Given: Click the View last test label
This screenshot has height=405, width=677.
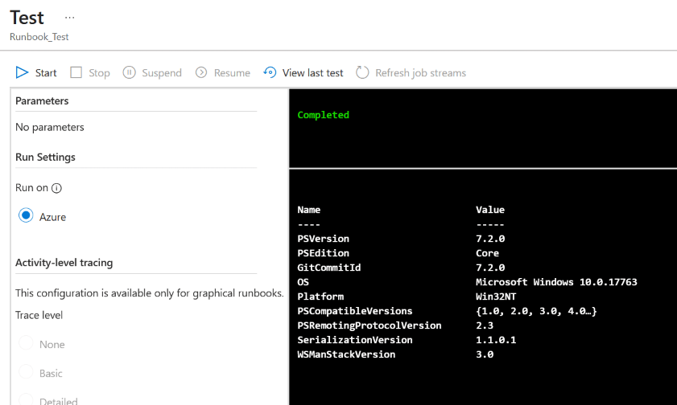Looking at the screenshot, I should [x=312, y=73].
